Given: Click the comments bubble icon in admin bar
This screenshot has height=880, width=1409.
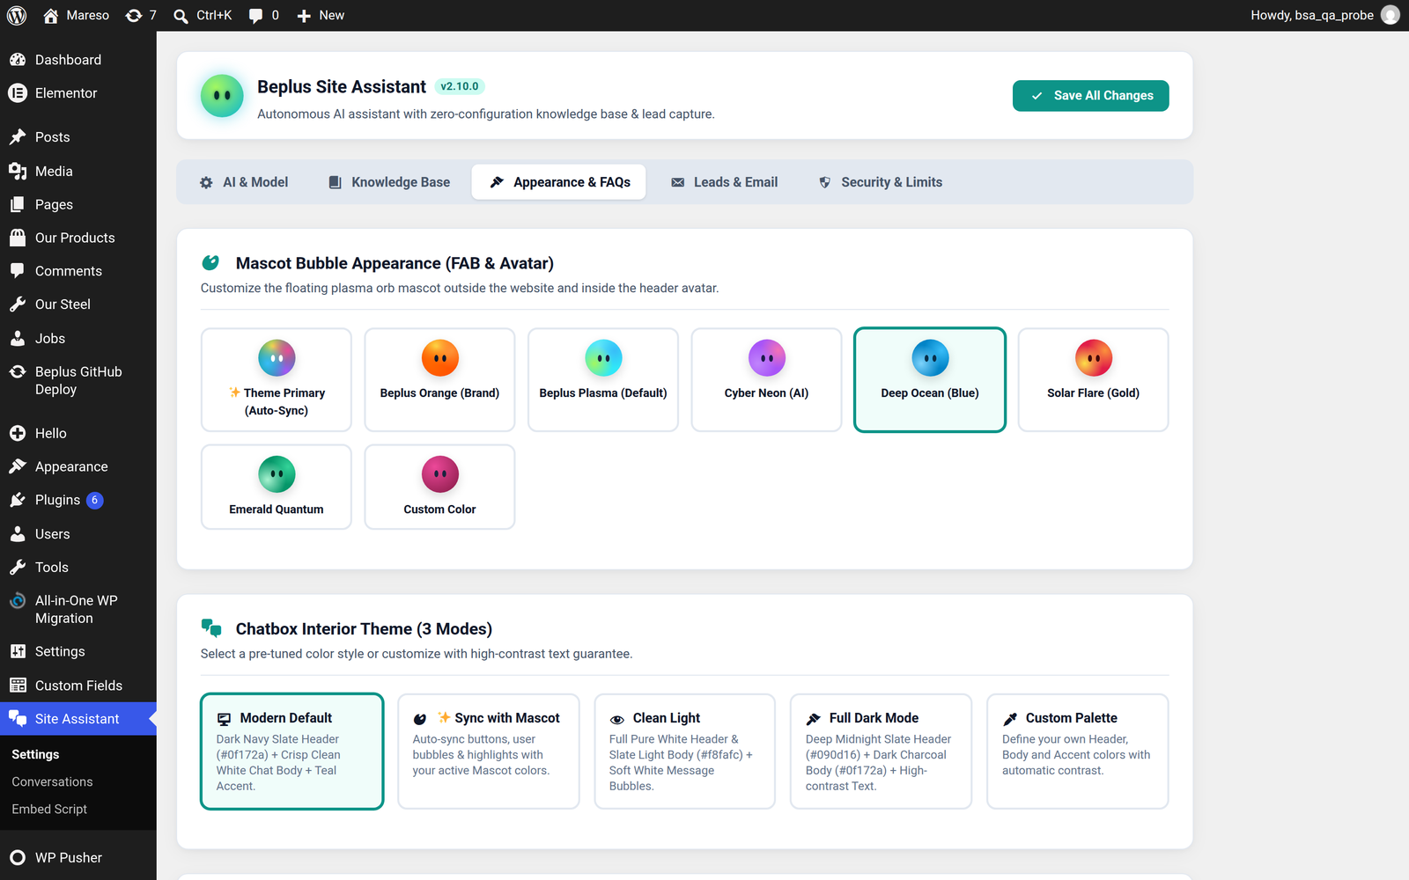Looking at the screenshot, I should [255, 16].
